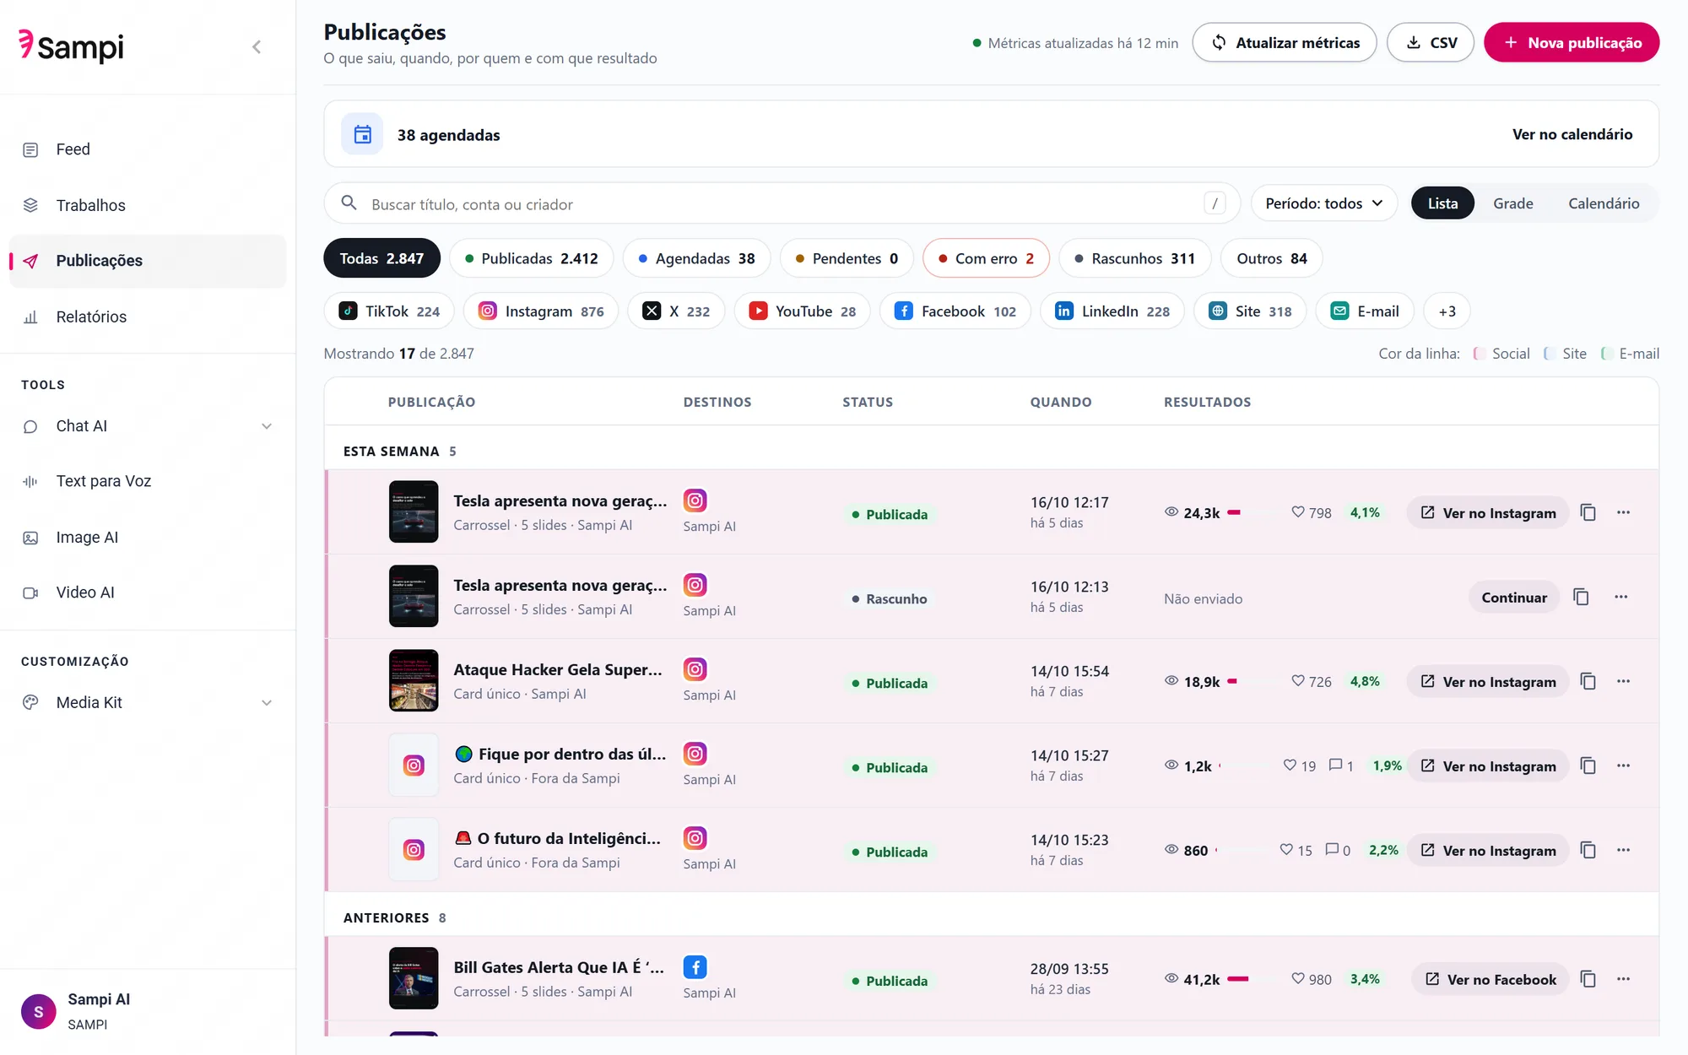1688x1055 pixels.
Task: Collapse the sidebar with the chevron
Action: (257, 47)
